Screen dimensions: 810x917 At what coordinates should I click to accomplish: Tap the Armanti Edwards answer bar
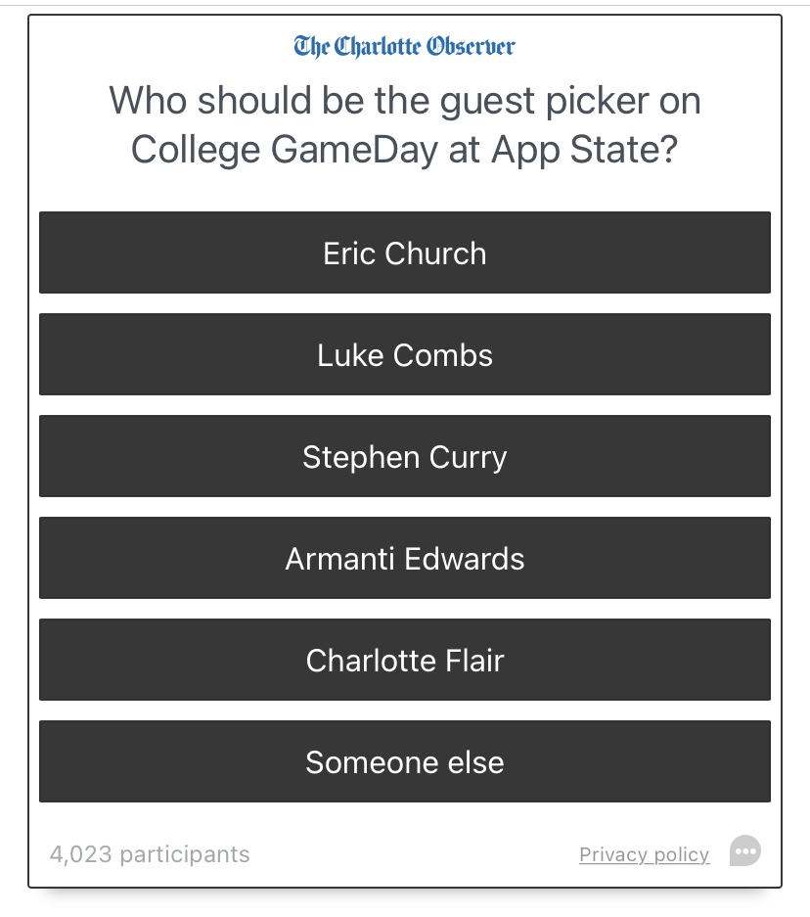[404, 558]
